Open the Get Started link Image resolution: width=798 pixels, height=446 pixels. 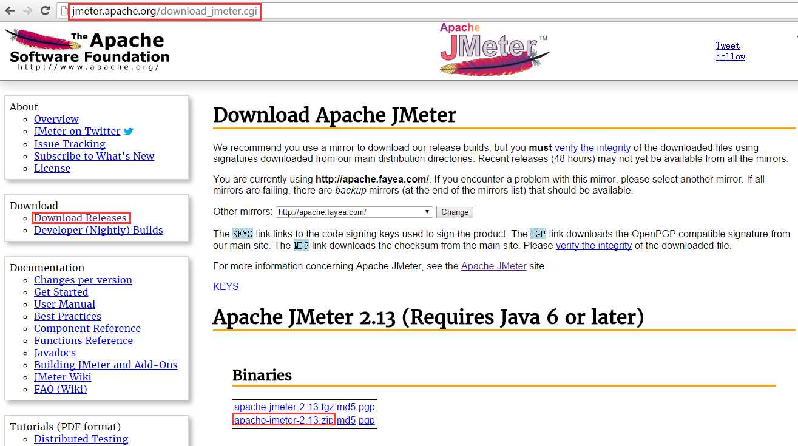point(61,292)
